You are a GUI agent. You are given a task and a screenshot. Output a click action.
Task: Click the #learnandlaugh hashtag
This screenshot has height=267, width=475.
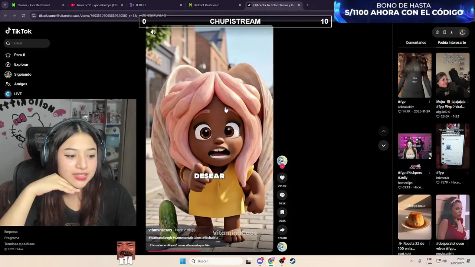click(x=160, y=238)
